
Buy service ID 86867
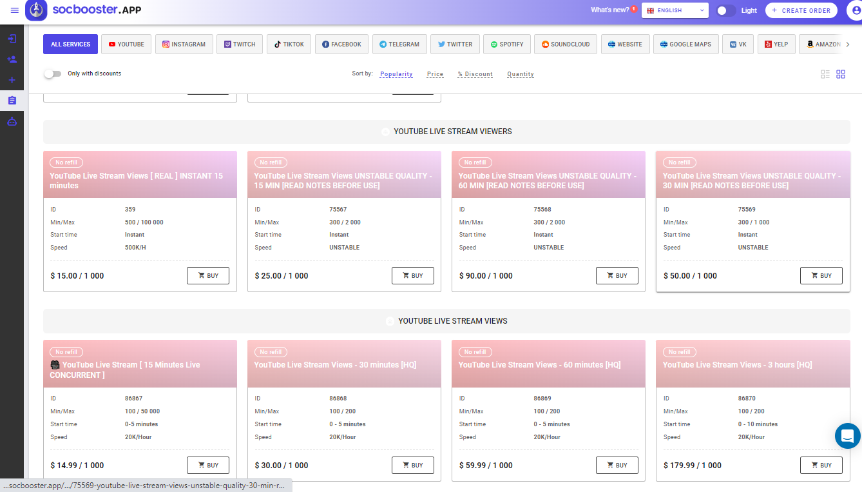(x=208, y=465)
